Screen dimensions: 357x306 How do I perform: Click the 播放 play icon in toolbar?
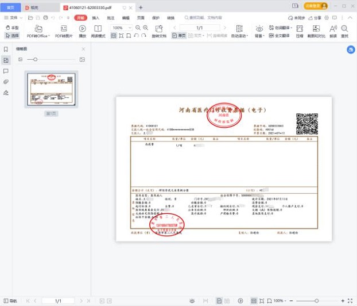82,29
